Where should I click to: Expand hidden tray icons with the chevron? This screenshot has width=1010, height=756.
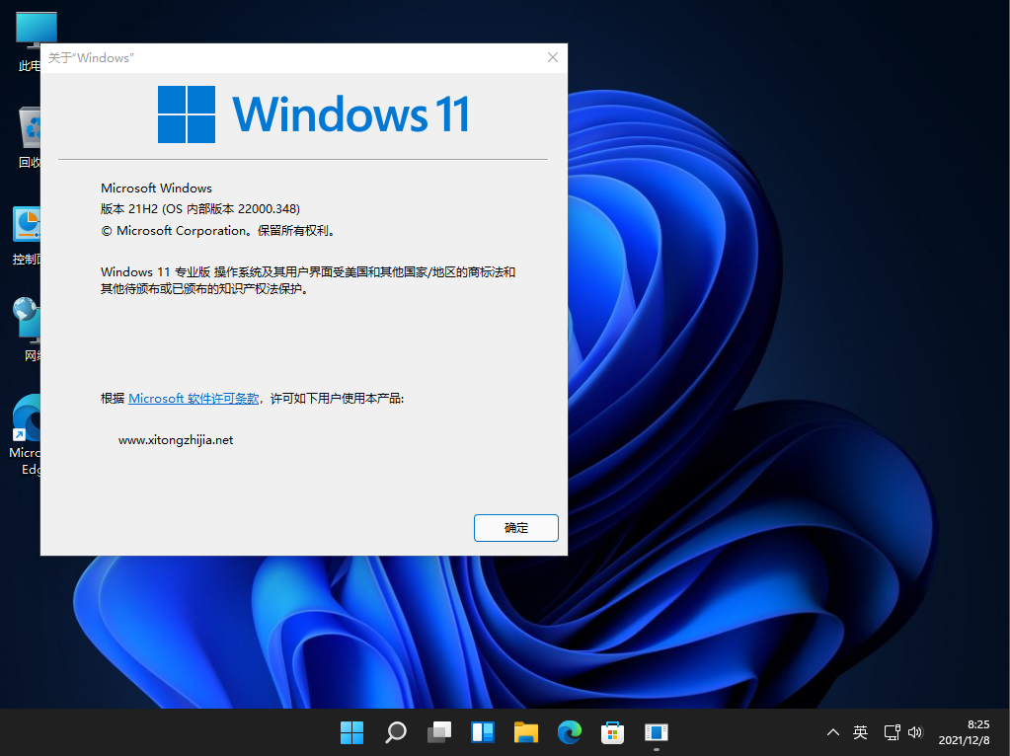click(833, 732)
